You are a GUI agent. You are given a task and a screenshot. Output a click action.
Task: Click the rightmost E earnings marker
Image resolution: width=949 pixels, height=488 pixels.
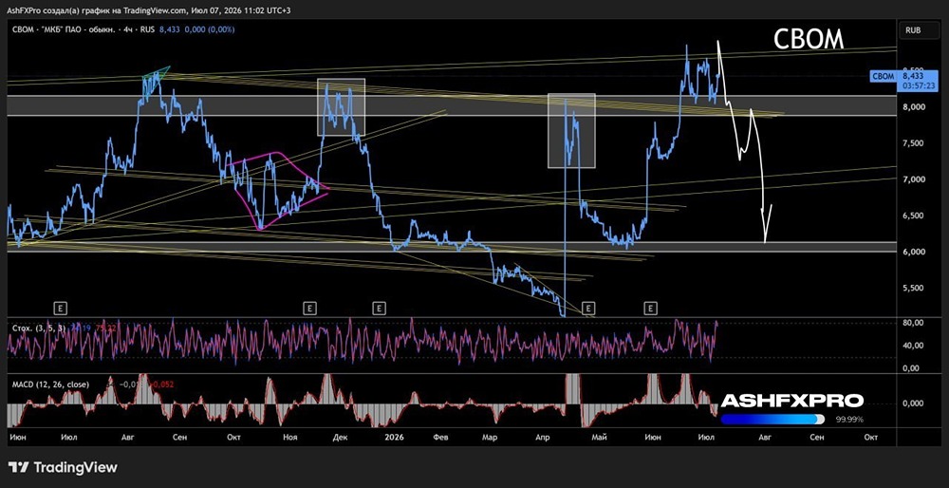click(651, 309)
